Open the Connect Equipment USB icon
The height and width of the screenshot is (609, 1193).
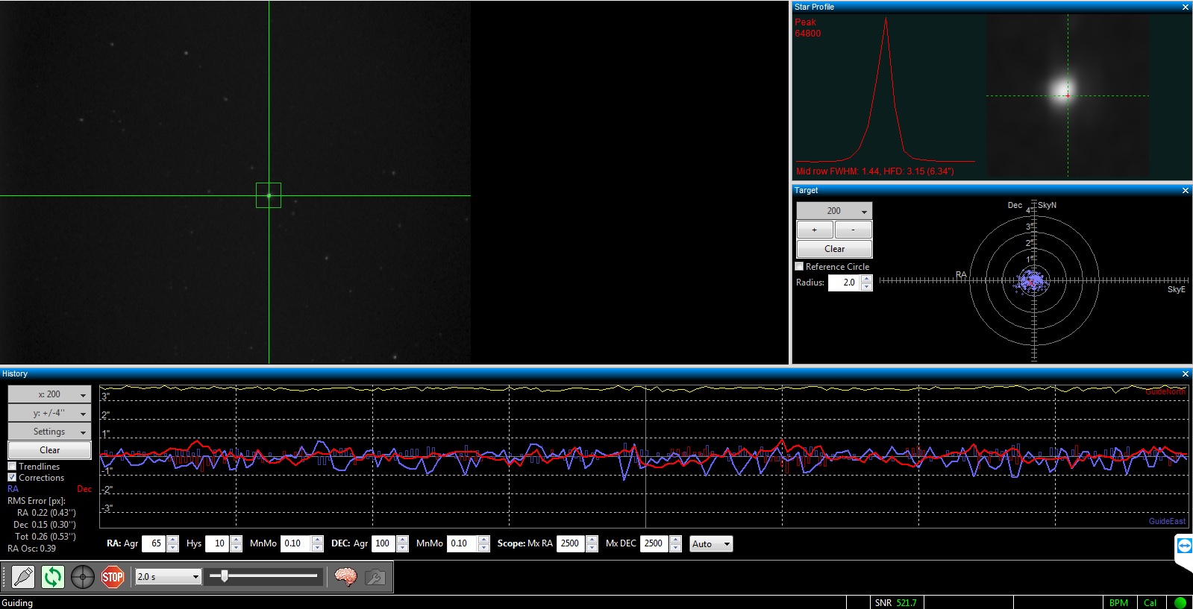click(x=23, y=577)
